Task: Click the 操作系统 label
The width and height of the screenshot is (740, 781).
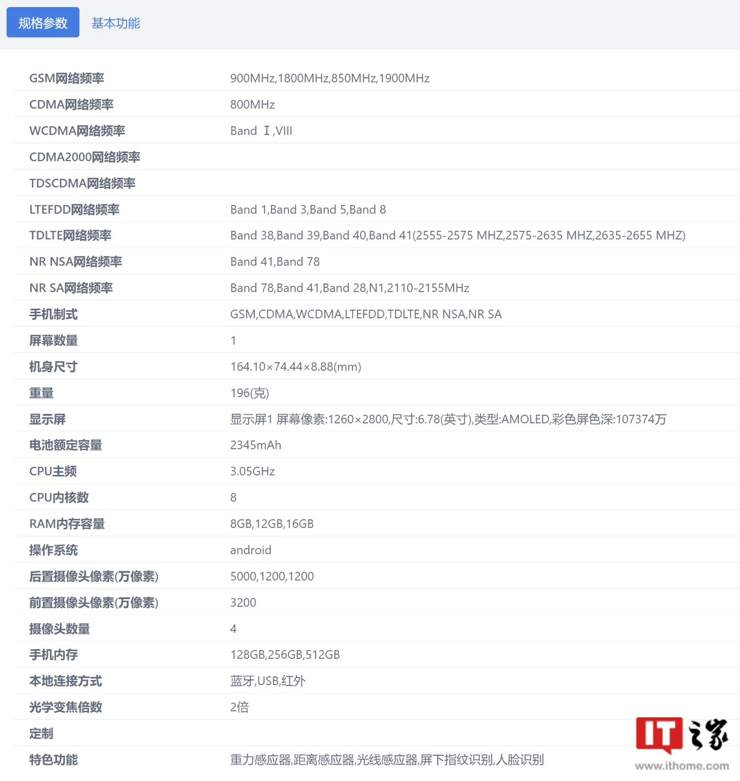Action: pos(53,550)
